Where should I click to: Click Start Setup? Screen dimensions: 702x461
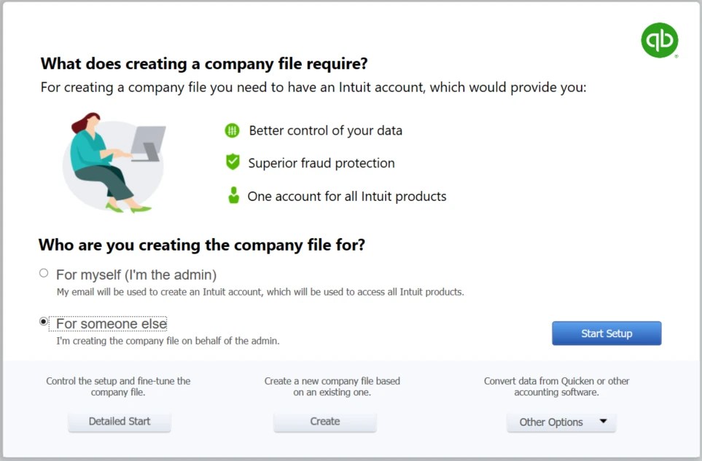pyautogui.click(x=607, y=333)
